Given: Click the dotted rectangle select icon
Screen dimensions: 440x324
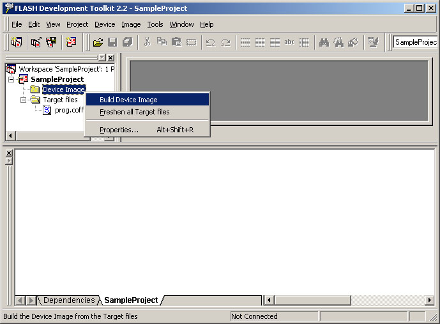Looking at the screenshot, I should tap(192, 42).
